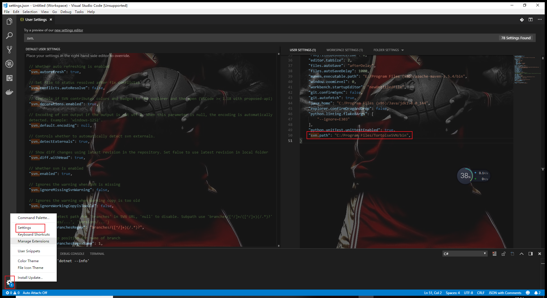
Task: Select language mode JSON with Comments
Action: tap(505, 293)
